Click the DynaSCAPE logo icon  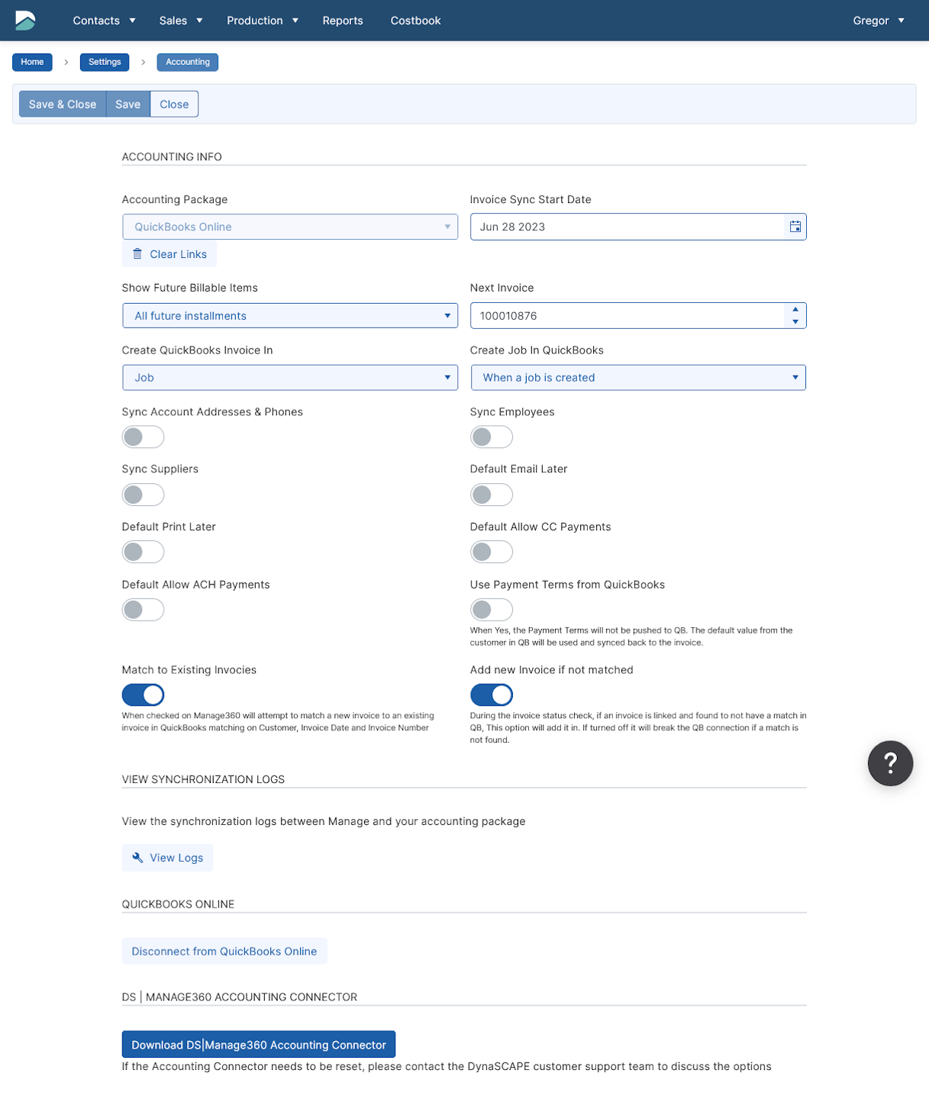[25, 21]
